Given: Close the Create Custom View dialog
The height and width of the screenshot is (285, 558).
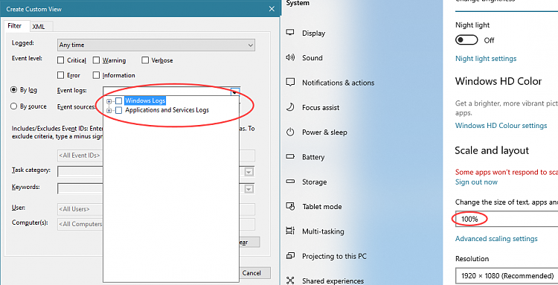Looking at the screenshot, I should [x=272, y=9].
